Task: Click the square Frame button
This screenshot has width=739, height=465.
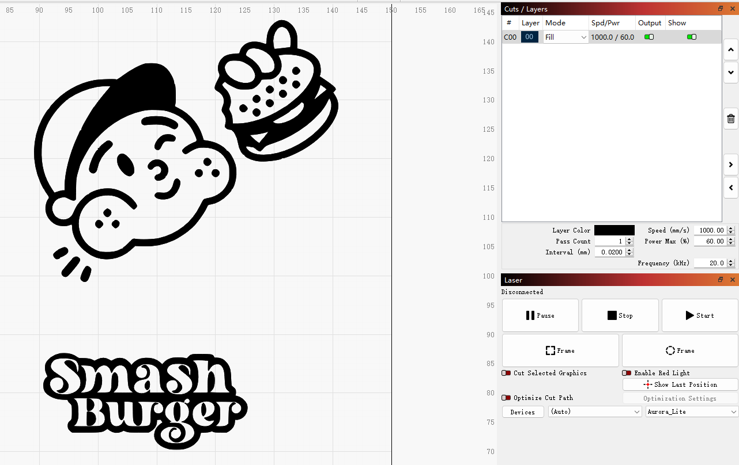Action: click(560, 350)
